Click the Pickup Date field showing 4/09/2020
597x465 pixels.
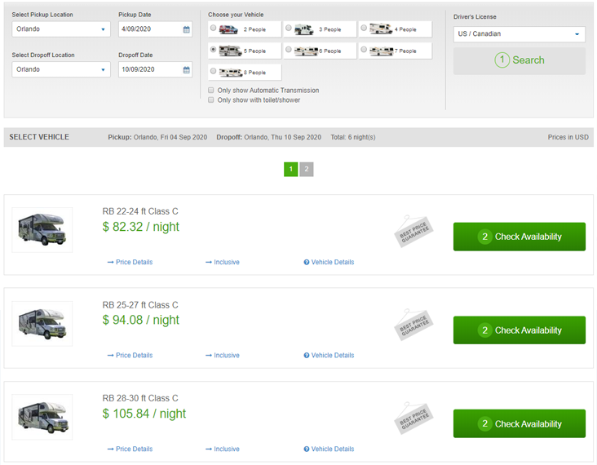(155, 29)
